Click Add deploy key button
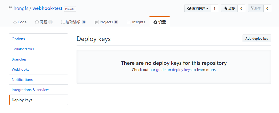The width and height of the screenshot is (279, 113). [257, 39]
